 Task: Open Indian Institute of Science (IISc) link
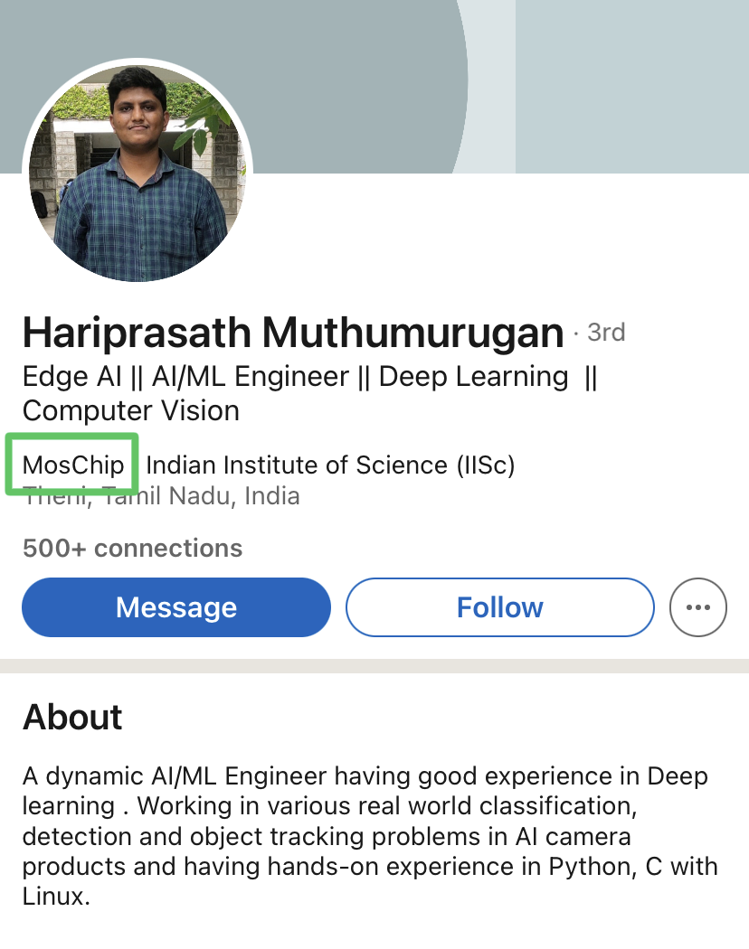tap(330, 465)
